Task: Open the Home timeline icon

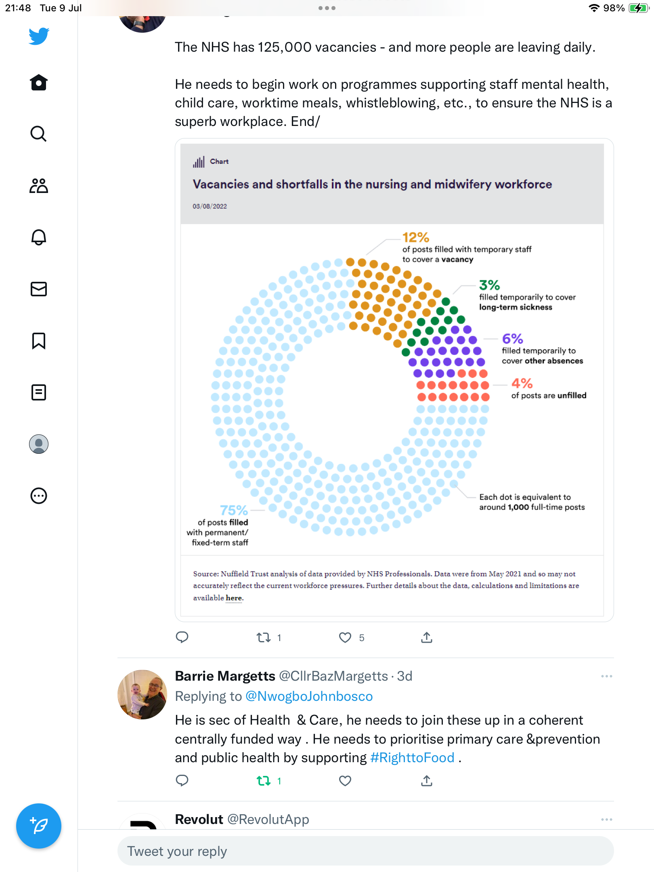Action: click(x=39, y=83)
